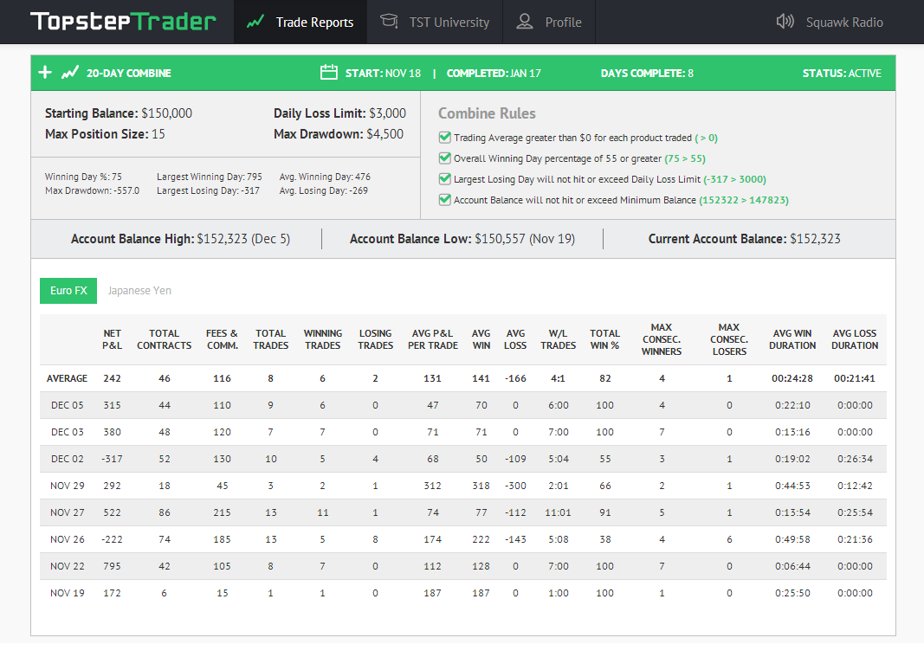Click the TopstepTrader logo
Image resolution: width=924 pixels, height=657 pixels.
(x=123, y=22)
